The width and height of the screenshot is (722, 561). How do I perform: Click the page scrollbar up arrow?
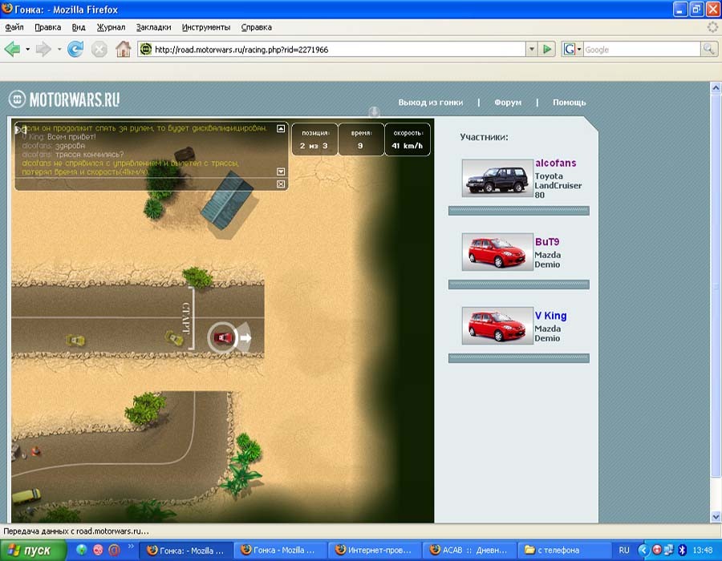[x=716, y=87]
